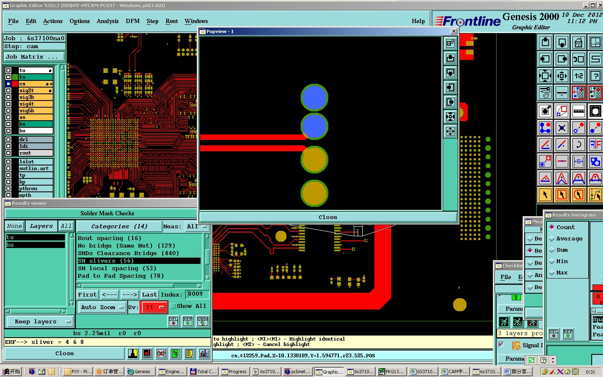Click the yellow arrow select tool icon
603x377 pixels.
[545, 194]
